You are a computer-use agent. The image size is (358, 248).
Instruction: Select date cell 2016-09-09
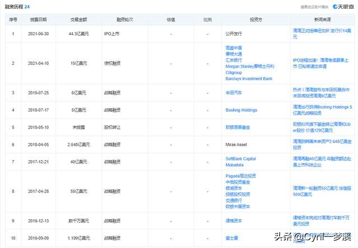tap(39, 238)
